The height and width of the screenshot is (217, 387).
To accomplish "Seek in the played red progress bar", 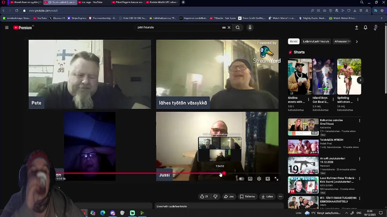I will pyautogui.click(x=139, y=173).
